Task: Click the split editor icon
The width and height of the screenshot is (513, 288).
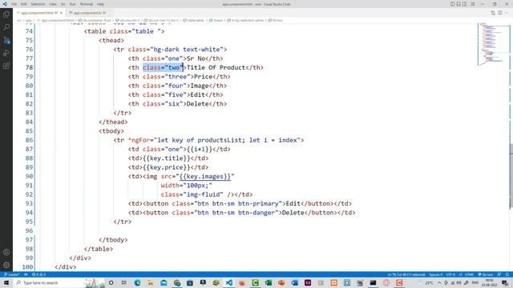Action: [500, 13]
